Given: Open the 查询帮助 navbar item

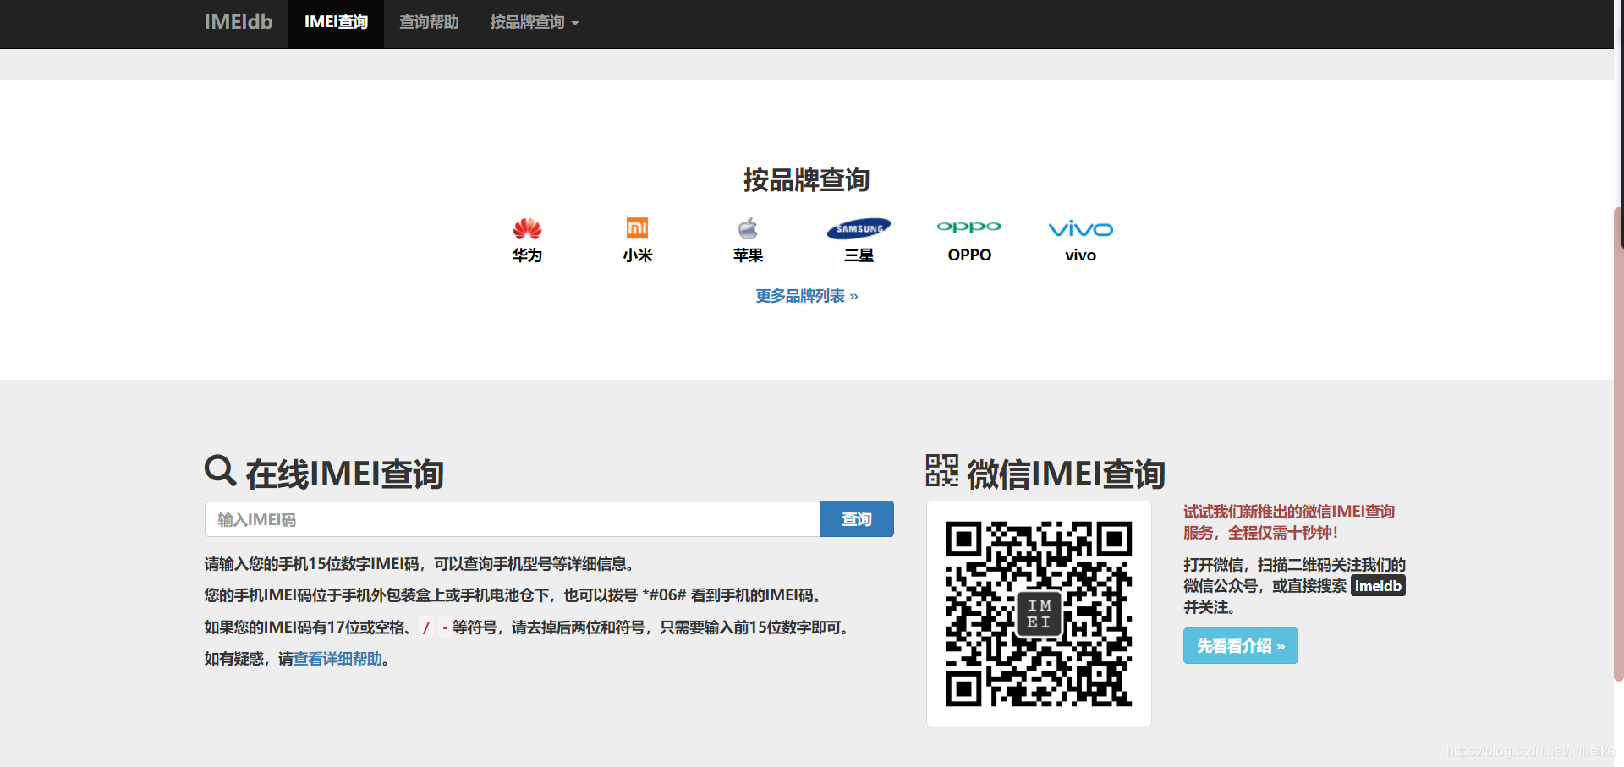Looking at the screenshot, I should [429, 23].
